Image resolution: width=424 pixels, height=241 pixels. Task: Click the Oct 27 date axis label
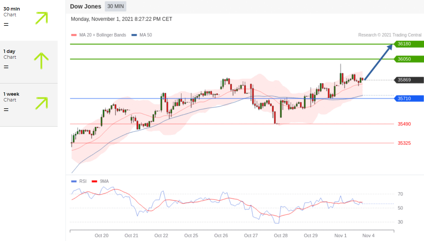click(251, 236)
